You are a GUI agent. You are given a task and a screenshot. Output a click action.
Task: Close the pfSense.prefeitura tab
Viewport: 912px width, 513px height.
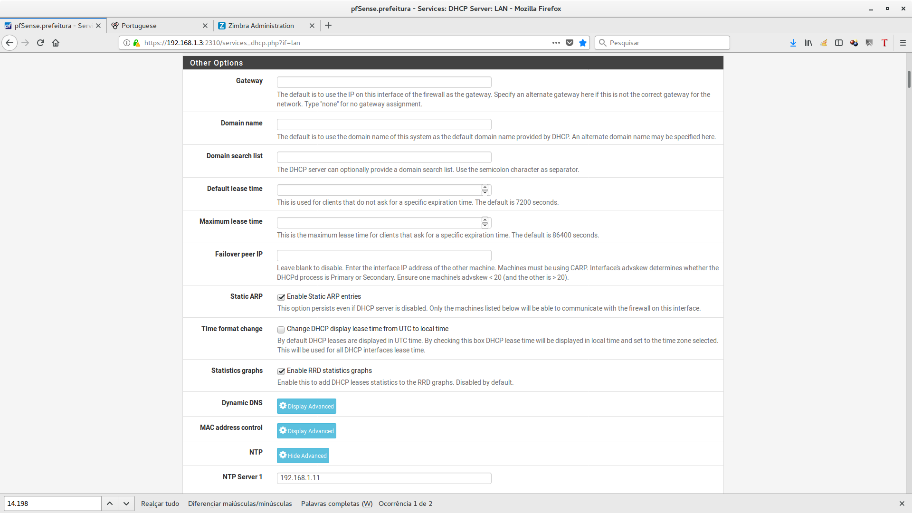click(98, 26)
